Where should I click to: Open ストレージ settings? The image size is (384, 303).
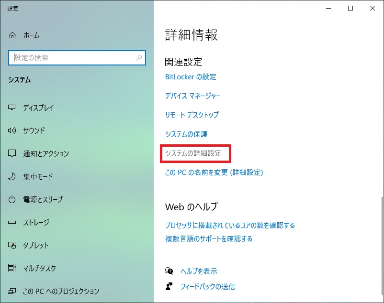(36, 222)
